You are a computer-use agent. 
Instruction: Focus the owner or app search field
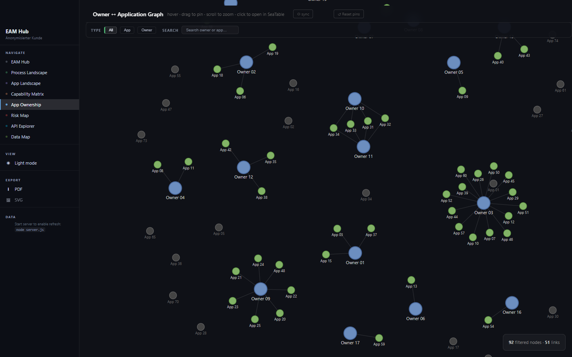point(210,30)
